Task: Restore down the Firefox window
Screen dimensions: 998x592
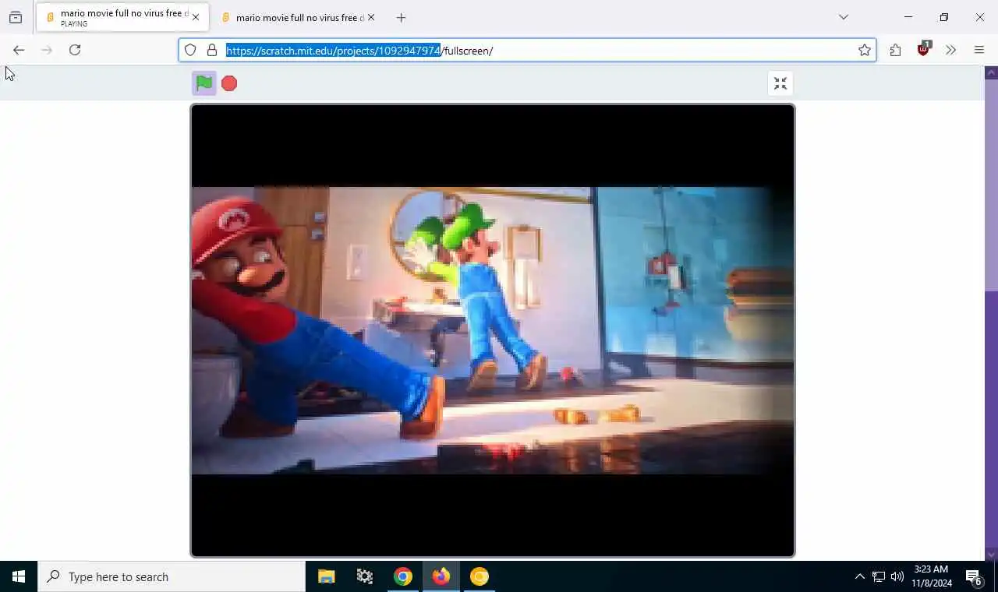Action: 944,17
